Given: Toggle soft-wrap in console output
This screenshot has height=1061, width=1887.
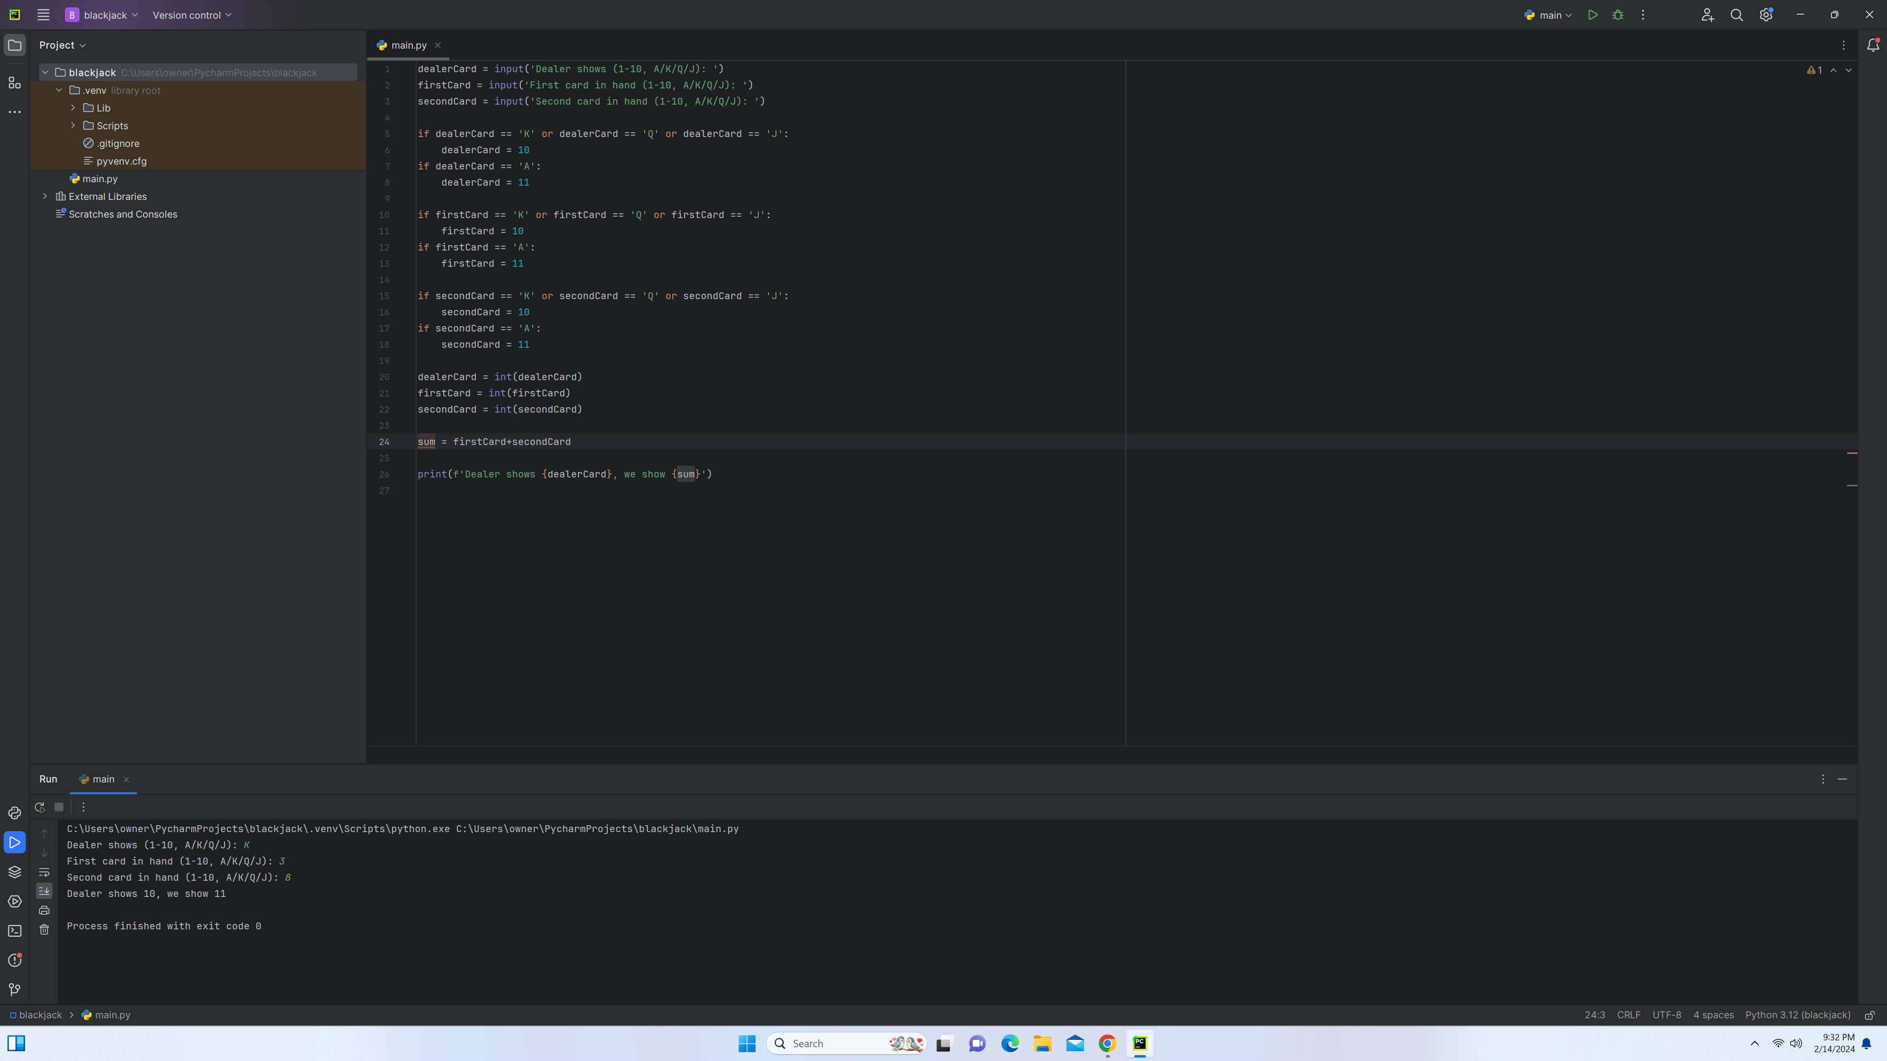Looking at the screenshot, I should [44, 872].
